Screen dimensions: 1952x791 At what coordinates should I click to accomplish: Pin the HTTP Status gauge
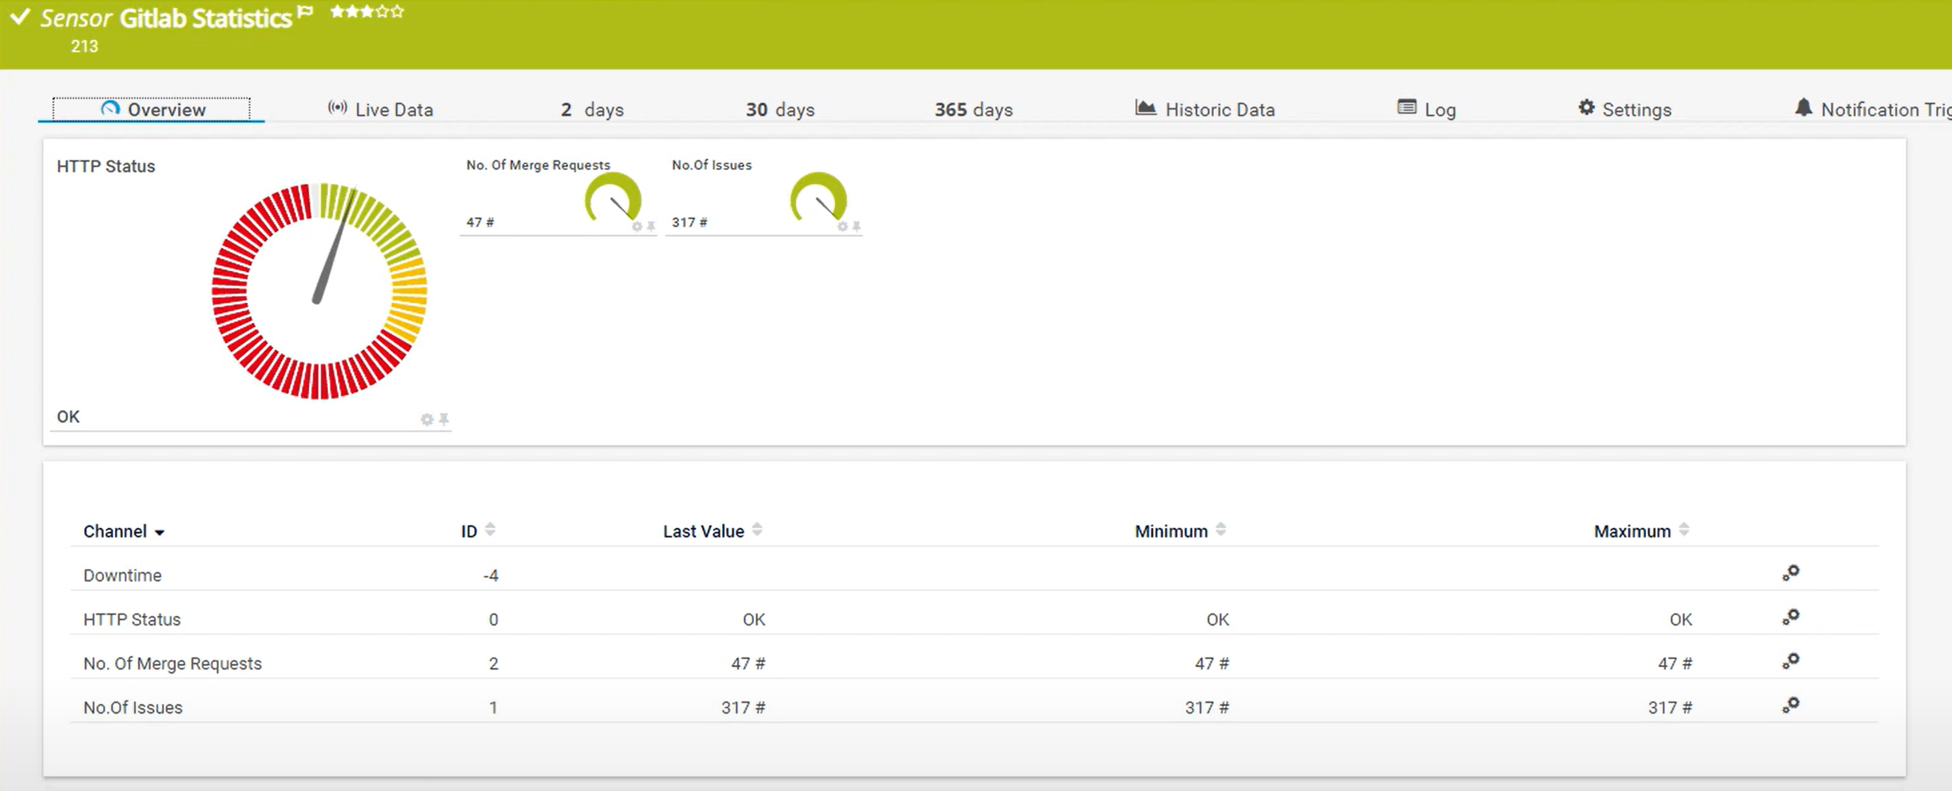[444, 419]
